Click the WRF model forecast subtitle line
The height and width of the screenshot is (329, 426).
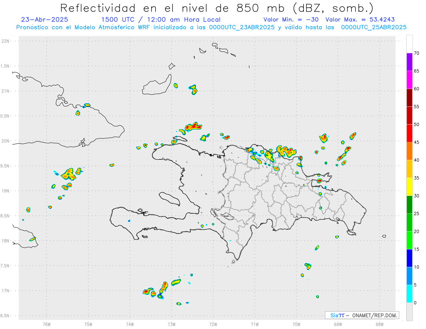pyautogui.click(x=211, y=27)
